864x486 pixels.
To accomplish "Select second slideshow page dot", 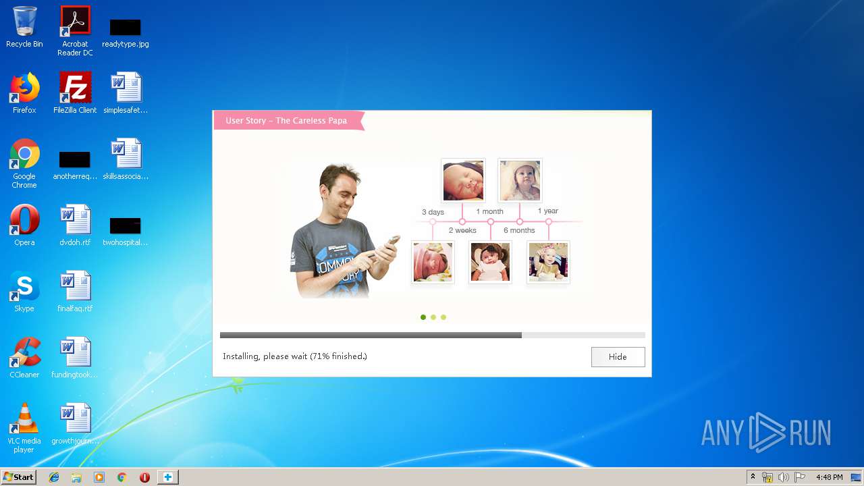I will [433, 317].
